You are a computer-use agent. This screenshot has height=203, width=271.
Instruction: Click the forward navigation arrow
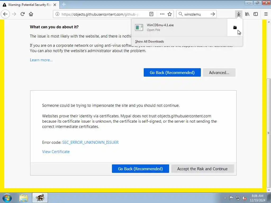(x=14, y=14)
